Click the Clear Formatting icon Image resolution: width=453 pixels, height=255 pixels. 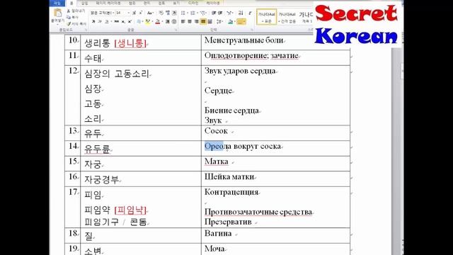tap(161, 13)
